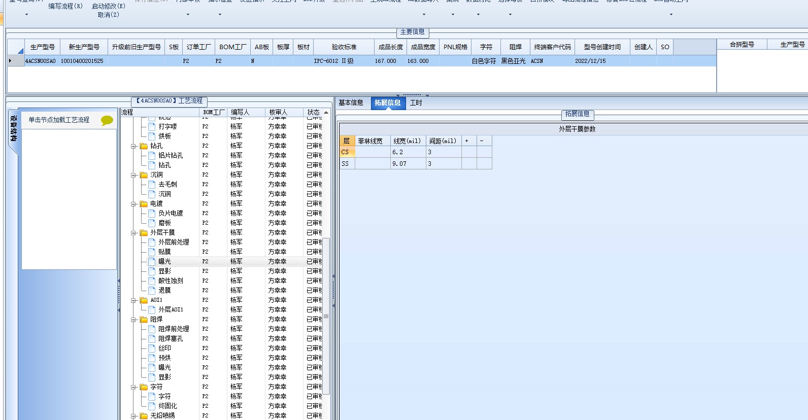
Task: Collapse the AOI1 folder node
Action: pos(133,300)
